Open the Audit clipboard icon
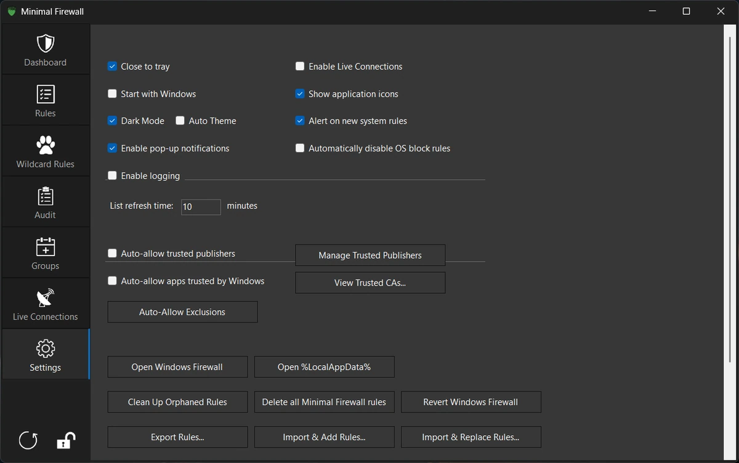739x463 pixels. (x=46, y=196)
